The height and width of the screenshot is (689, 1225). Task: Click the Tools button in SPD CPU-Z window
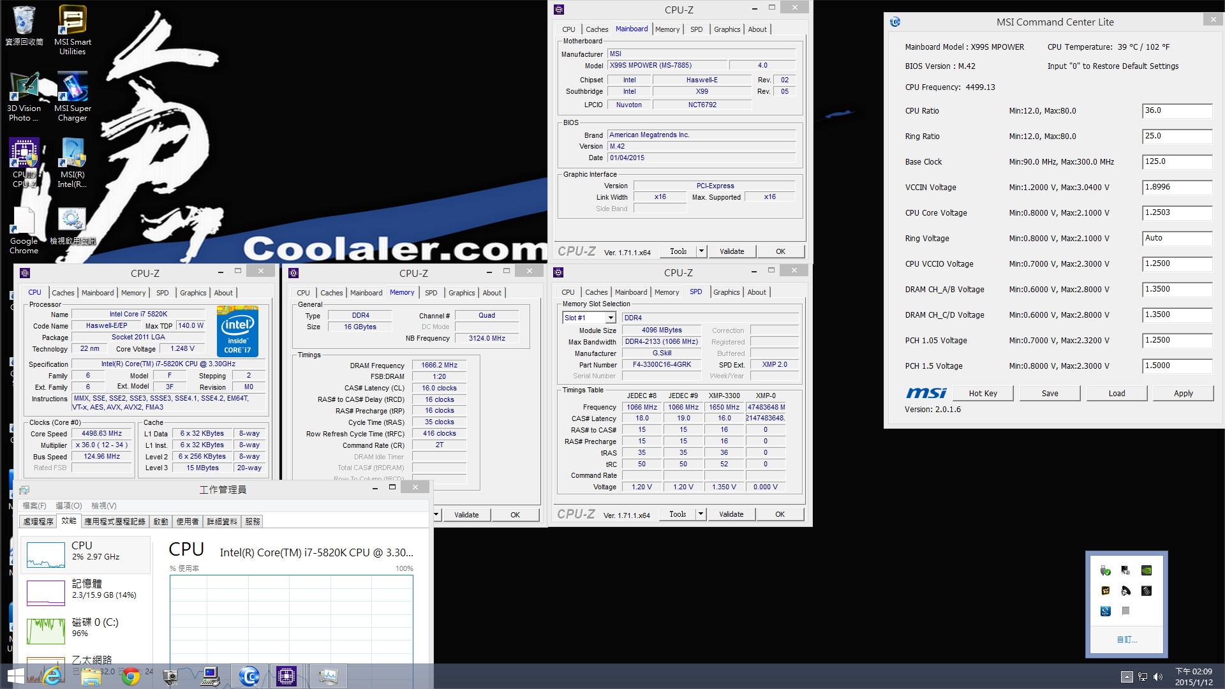(678, 514)
